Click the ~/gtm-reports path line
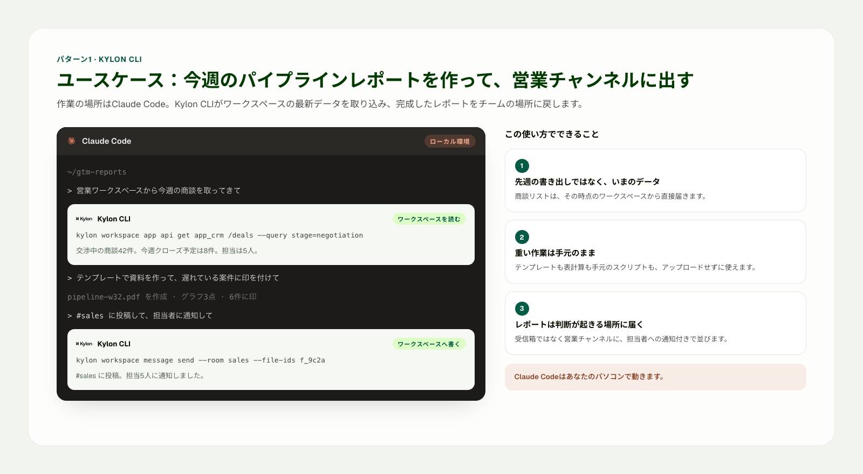This screenshot has height=474, width=863. pos(97,172)
